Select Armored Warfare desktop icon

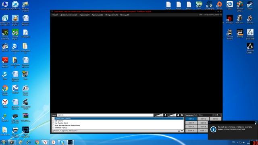(229, 34)
